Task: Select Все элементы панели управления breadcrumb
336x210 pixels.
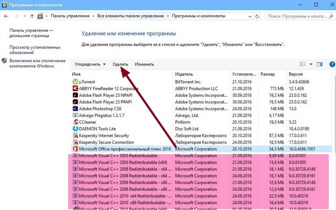Action: pos(130,16)
